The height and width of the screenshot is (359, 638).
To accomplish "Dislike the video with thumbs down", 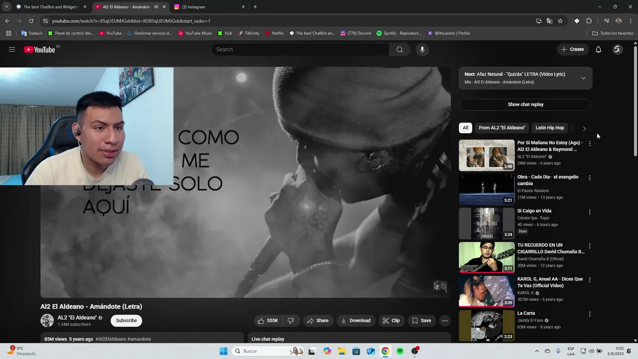I will point(291,321).
